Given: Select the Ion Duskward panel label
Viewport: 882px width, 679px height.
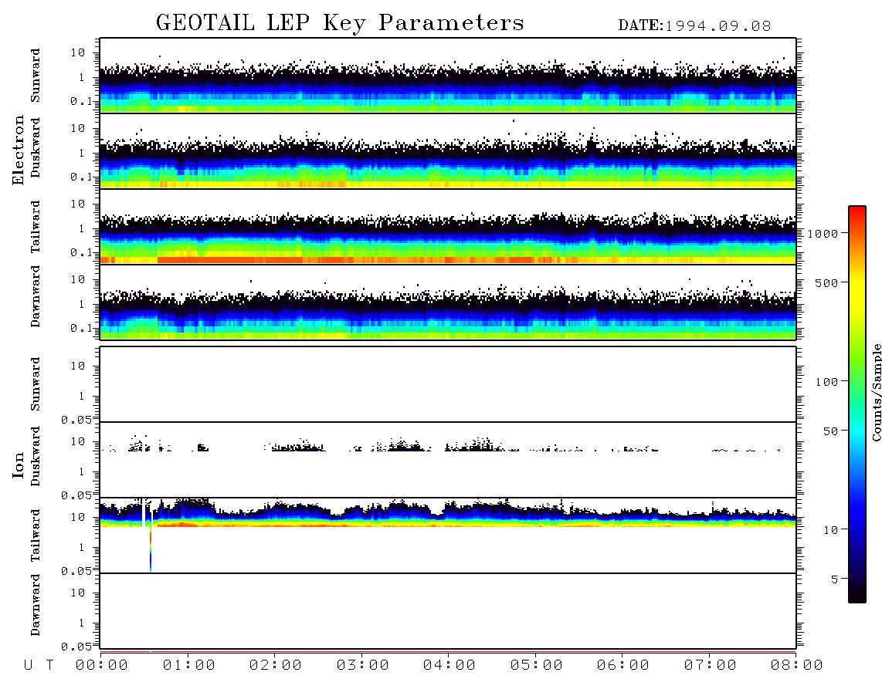Looking at the screenshot, I should tap(36, 457).
